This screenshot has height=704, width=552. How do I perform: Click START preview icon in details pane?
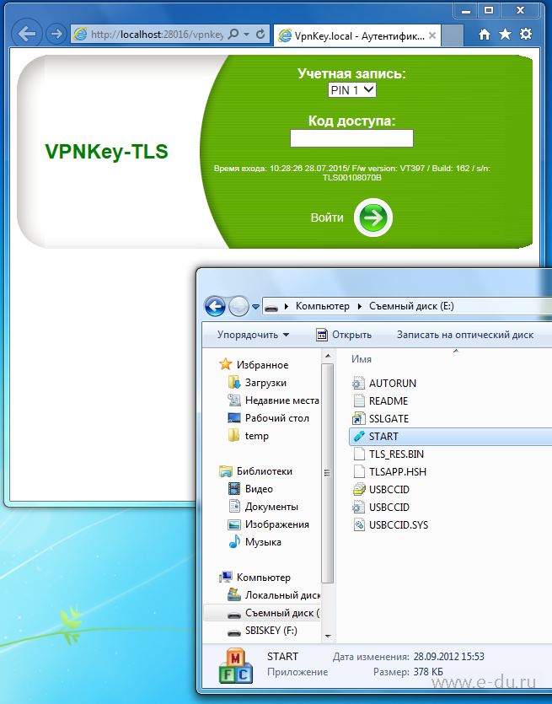pos(236,667)
